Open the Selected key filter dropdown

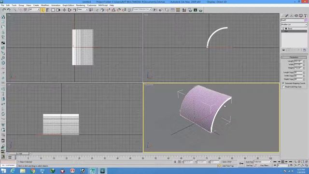click(263, 162)
